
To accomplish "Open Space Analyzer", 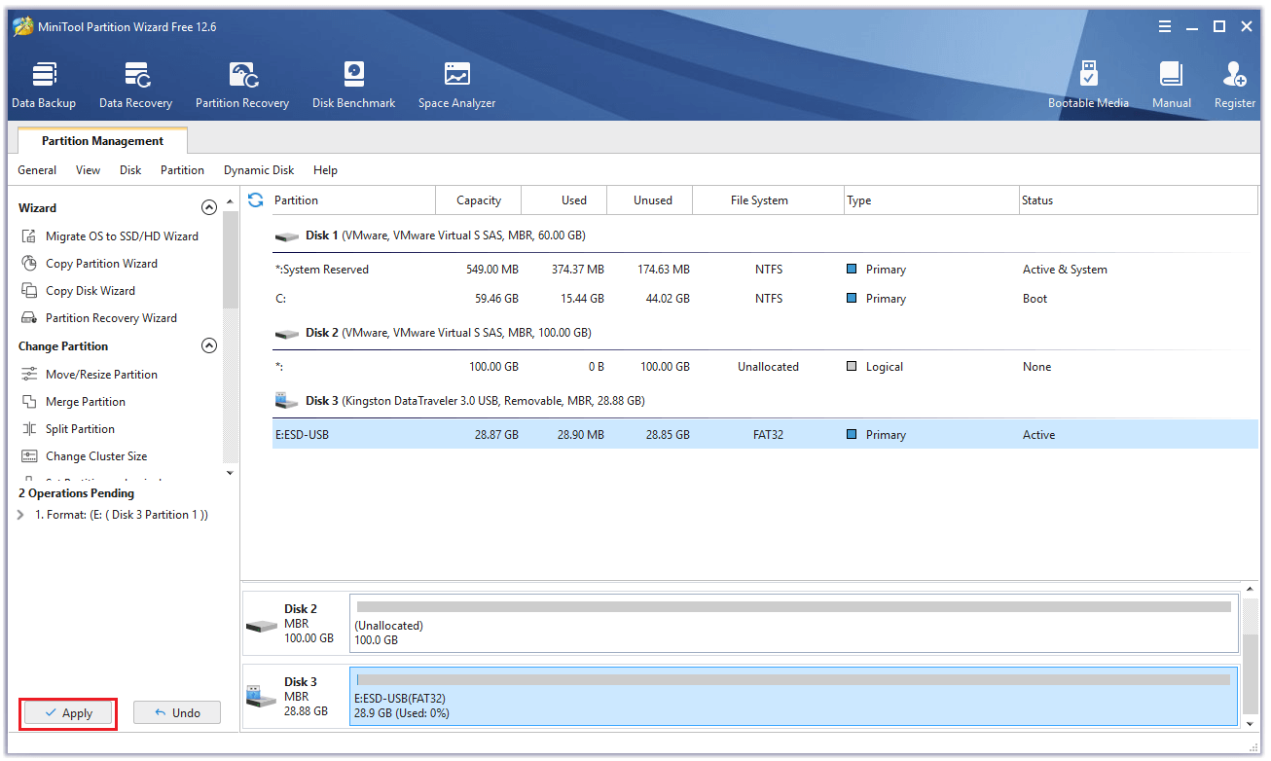I will 456,85.
